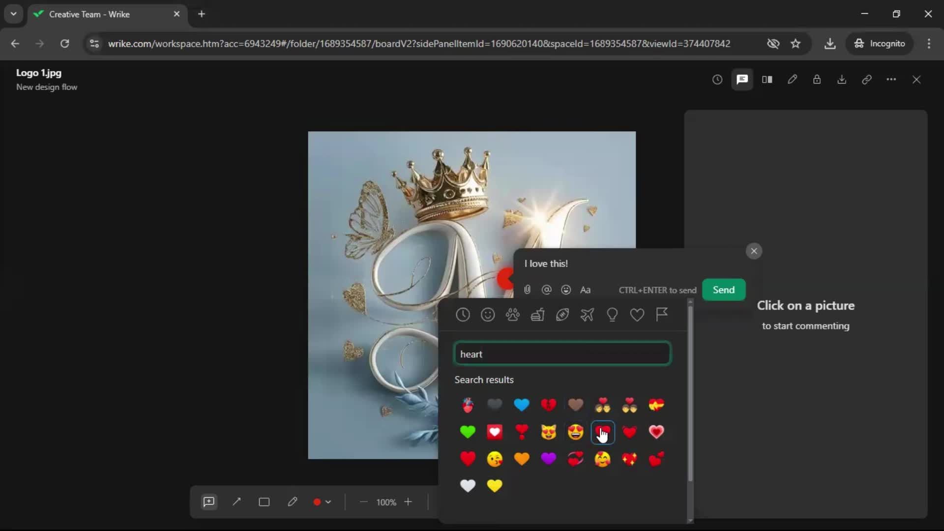This screenshot has height=531, width=944.
Task: Open the symbols heart emoji category
Action: point(637,315)
